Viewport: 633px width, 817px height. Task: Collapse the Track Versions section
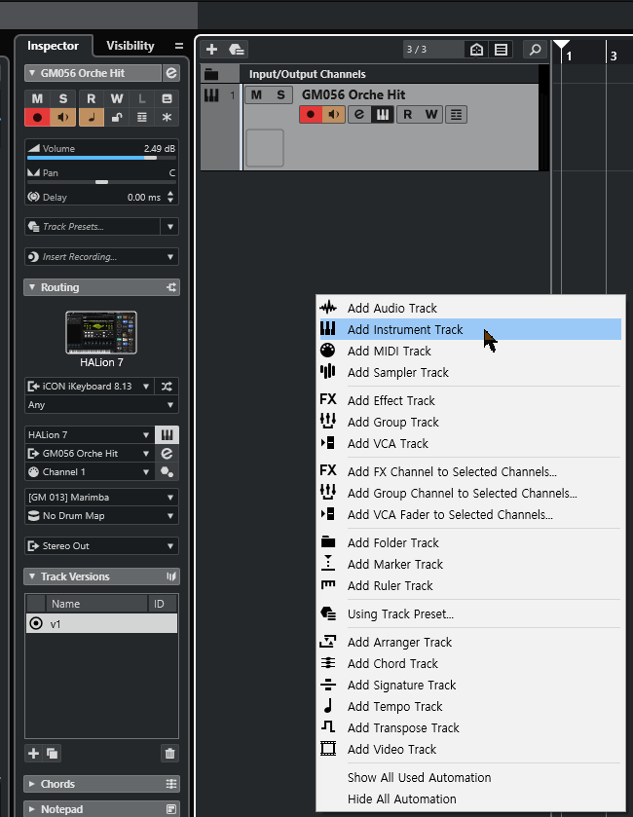click(x=32, y=576)
